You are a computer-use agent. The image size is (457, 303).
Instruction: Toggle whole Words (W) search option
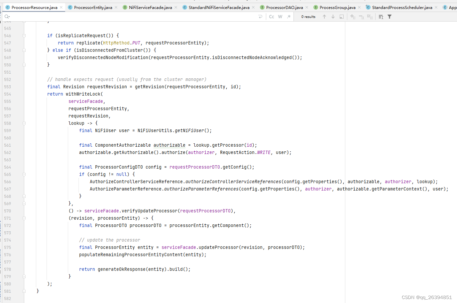[280, 17]
